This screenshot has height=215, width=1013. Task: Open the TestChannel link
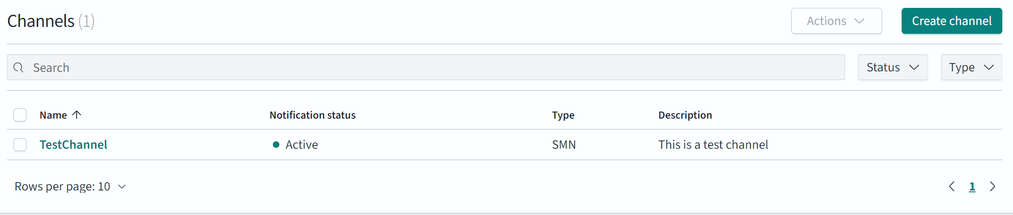tap(73, 145)
